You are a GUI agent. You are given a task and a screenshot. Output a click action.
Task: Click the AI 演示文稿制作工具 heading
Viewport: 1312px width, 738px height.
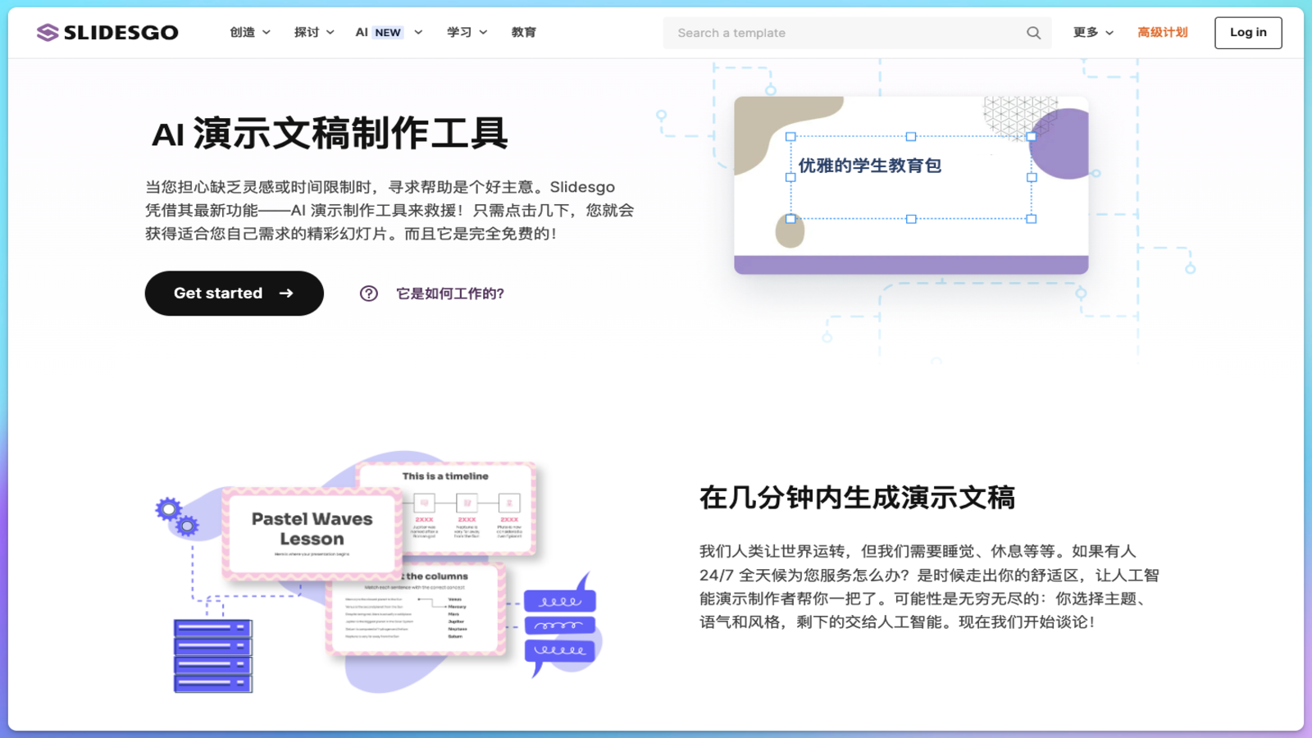pos(330,133)
